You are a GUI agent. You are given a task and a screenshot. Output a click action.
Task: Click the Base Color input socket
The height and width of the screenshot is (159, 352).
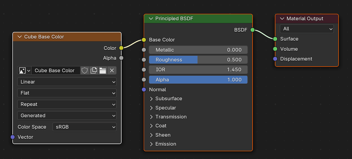(x=144, y=40)
